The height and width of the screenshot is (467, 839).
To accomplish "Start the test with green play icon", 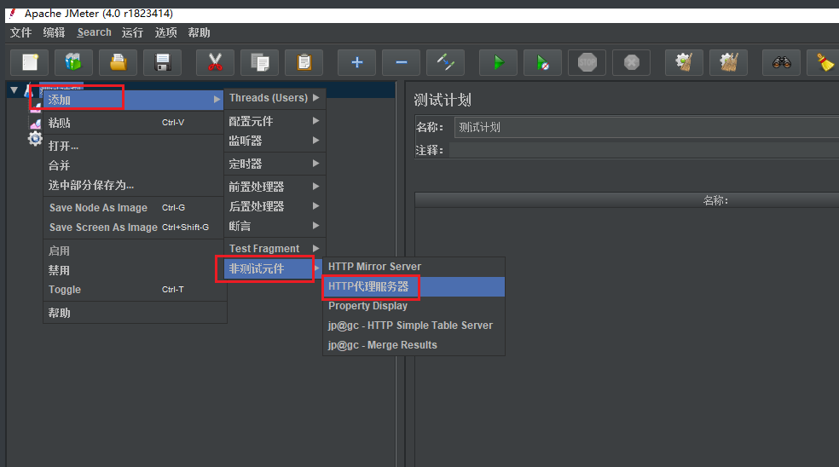I will point(498,62).
